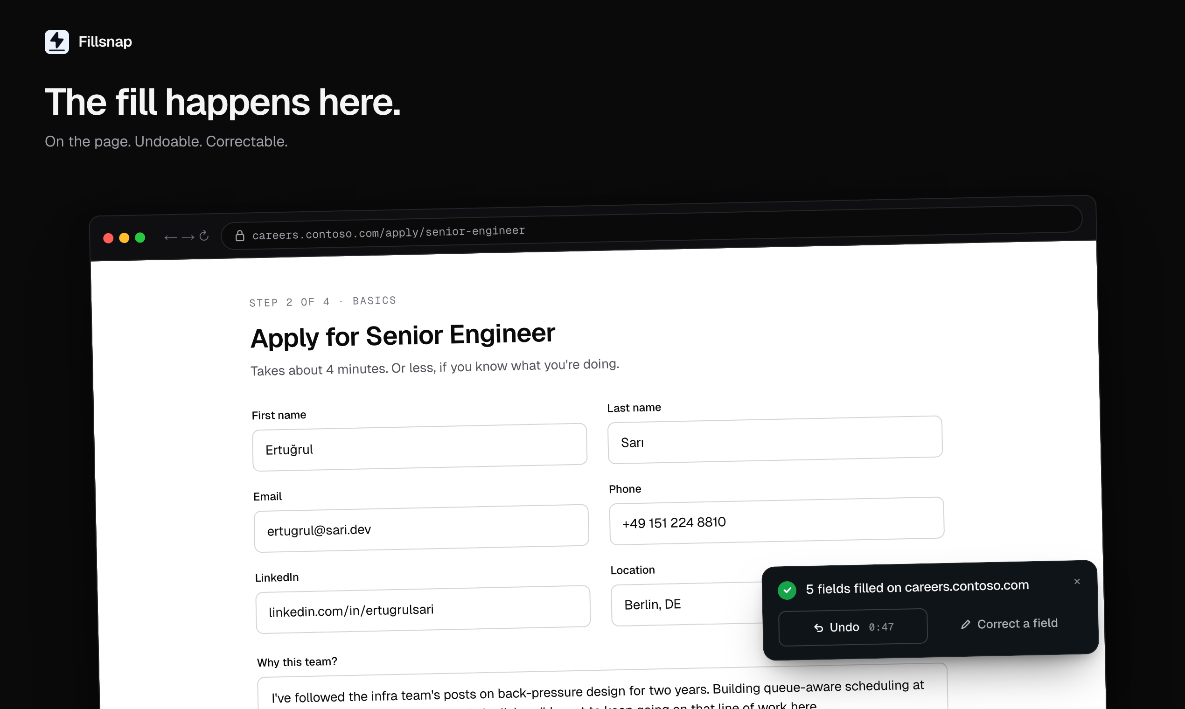Click the padlock icon in address bar
The image size is (1185, 709).
pyautogui.click(x=240, y=236)
